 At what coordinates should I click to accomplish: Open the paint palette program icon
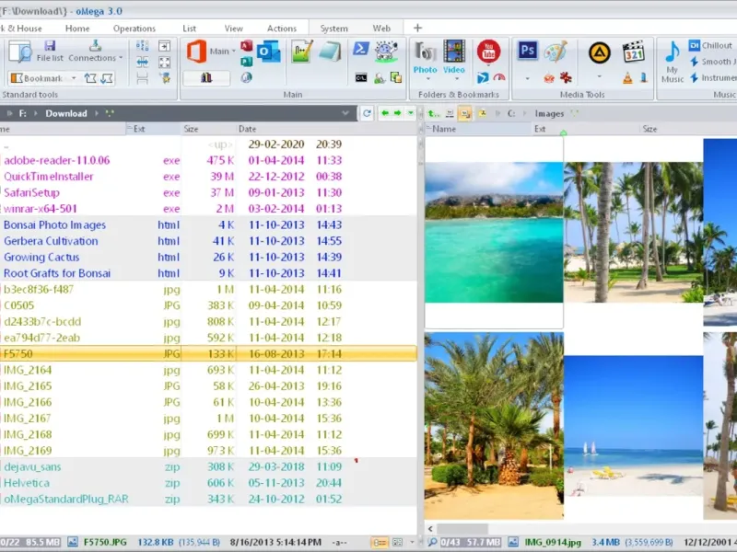(x=556, y=52)
